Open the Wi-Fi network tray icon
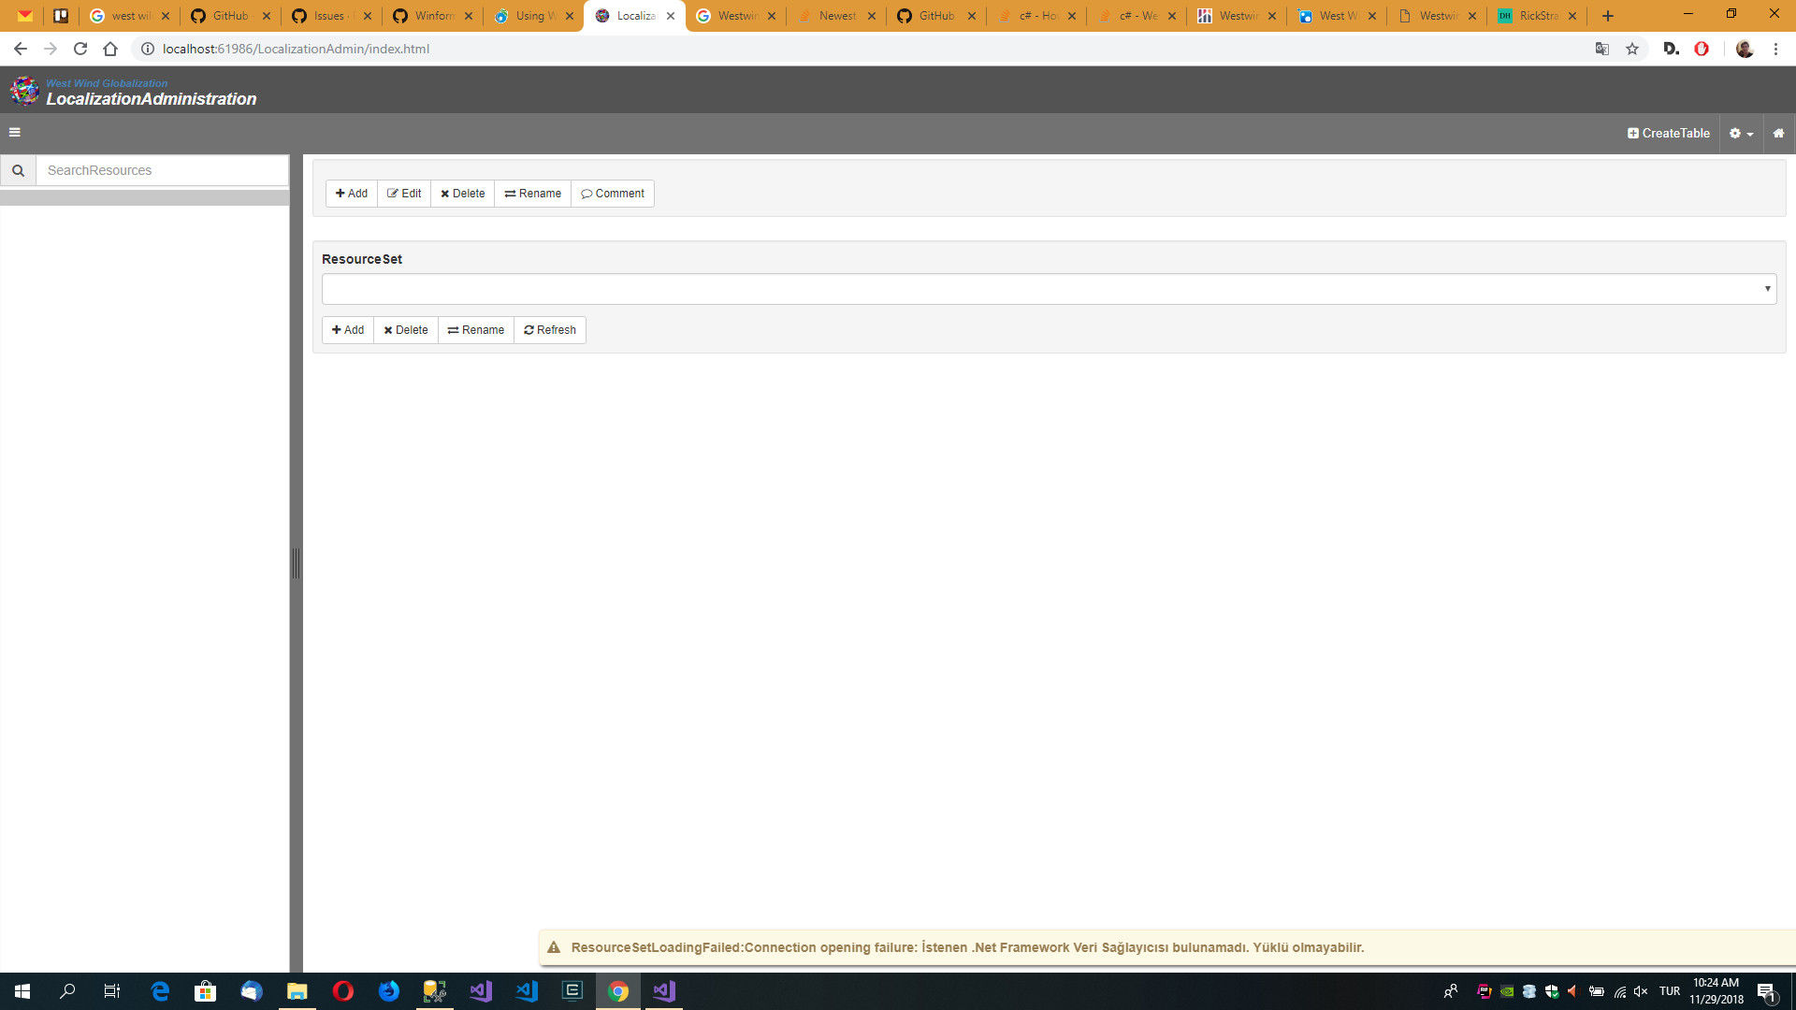 point(1620,991)
